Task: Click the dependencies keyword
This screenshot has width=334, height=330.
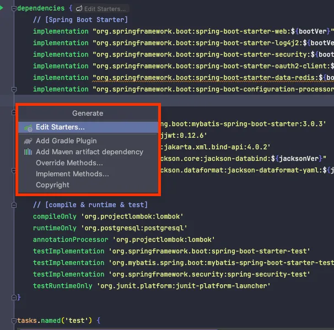Action: (41, 8)
